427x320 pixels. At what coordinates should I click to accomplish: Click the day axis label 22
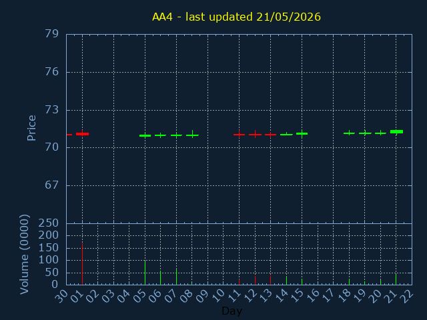tap(406, 296)
